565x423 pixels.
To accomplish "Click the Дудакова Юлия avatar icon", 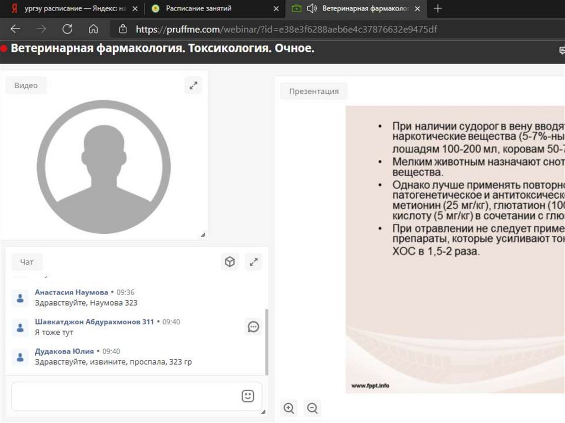I will 20,357.
